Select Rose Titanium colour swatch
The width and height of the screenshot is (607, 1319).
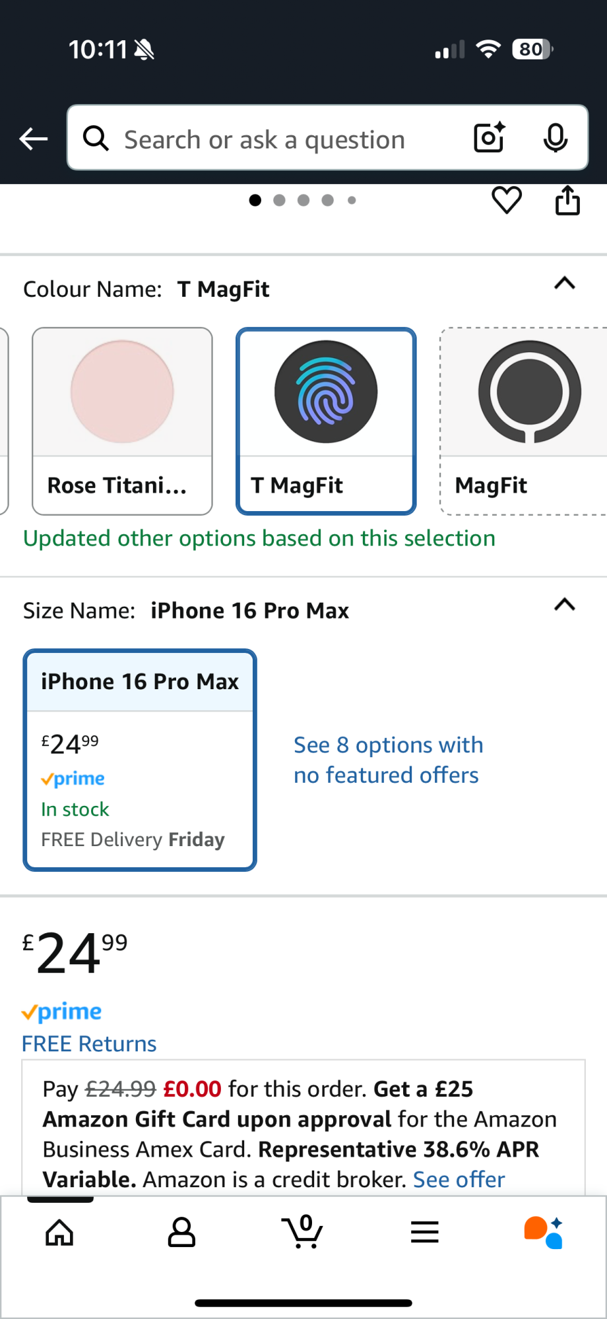click(122, 421)
